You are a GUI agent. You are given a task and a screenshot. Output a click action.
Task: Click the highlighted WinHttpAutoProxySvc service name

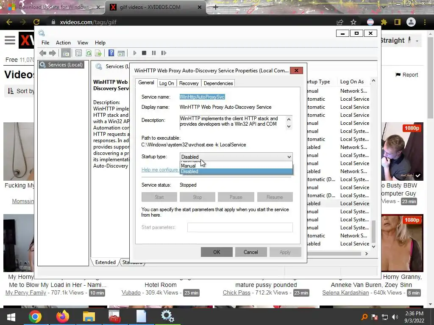(202, 97)
